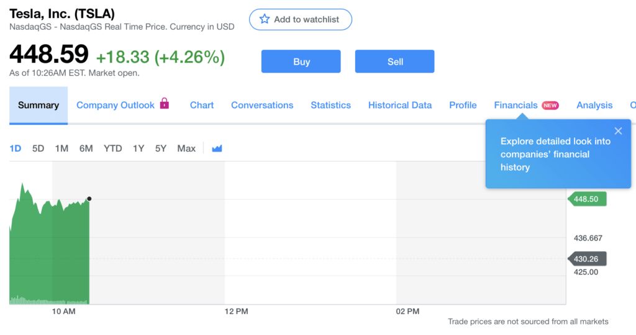Close the Financials tooltip popup
This screenshot has height=335, width=636.
pos(618,131)
